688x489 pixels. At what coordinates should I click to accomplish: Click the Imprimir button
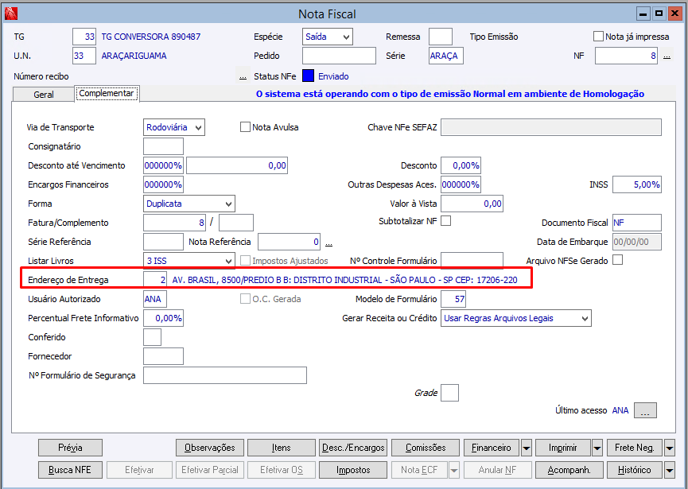(x=563, y=448)
